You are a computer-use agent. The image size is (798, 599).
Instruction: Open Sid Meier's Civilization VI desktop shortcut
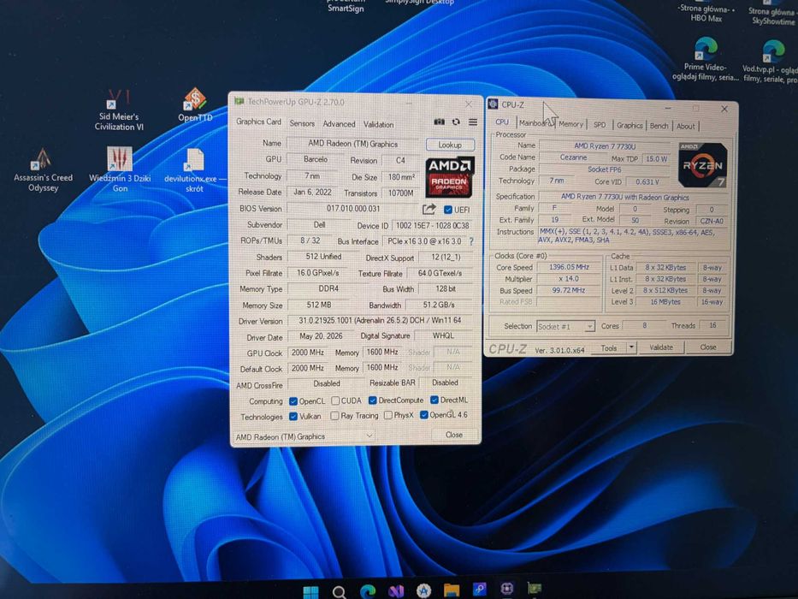[x=119, y=110]
